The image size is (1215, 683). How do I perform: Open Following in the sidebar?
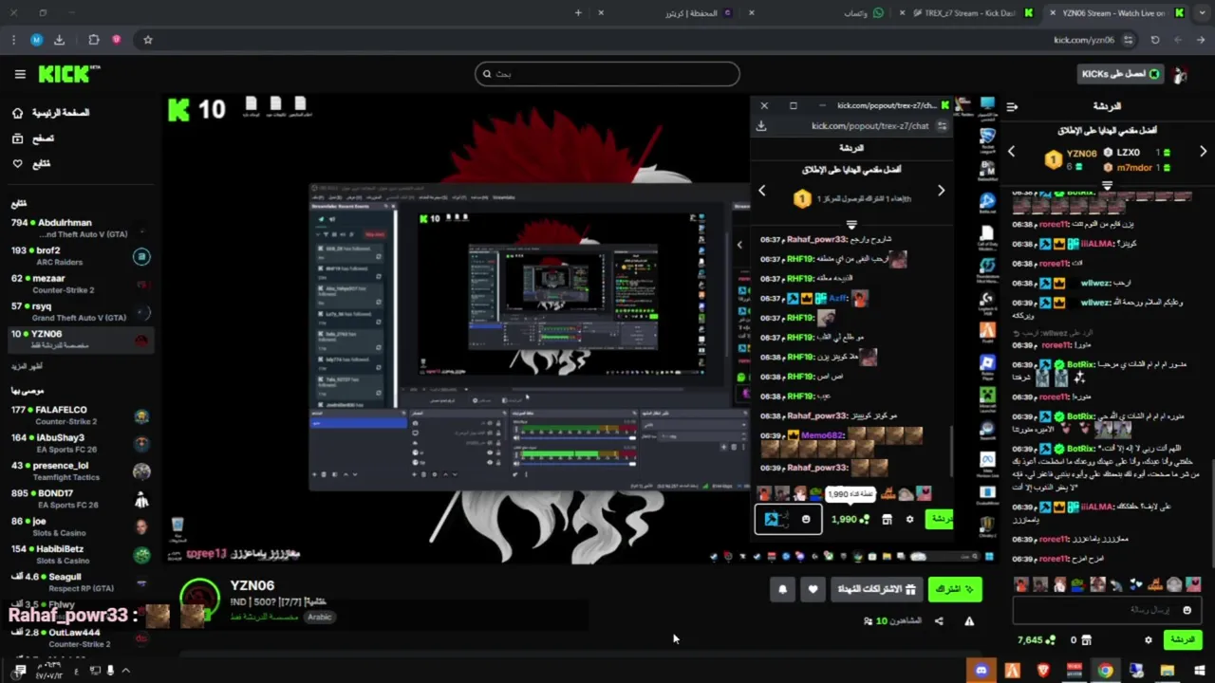[x=32, y=163]
